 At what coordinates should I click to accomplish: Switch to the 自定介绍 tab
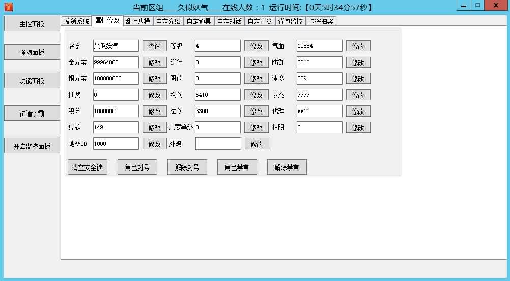[x=168, y=21]
